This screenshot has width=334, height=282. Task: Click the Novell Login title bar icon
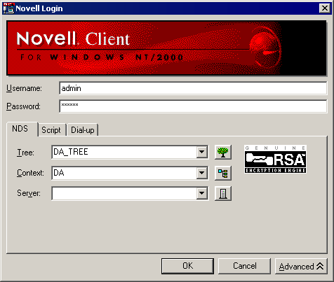pyautogui.click(x=8, y=8)
